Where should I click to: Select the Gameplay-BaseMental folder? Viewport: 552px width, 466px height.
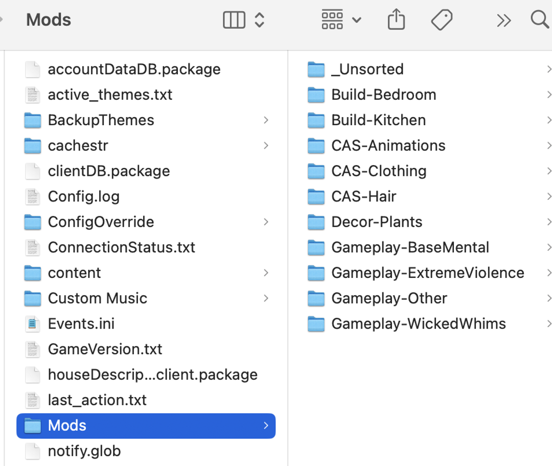(x=410, y=247)
